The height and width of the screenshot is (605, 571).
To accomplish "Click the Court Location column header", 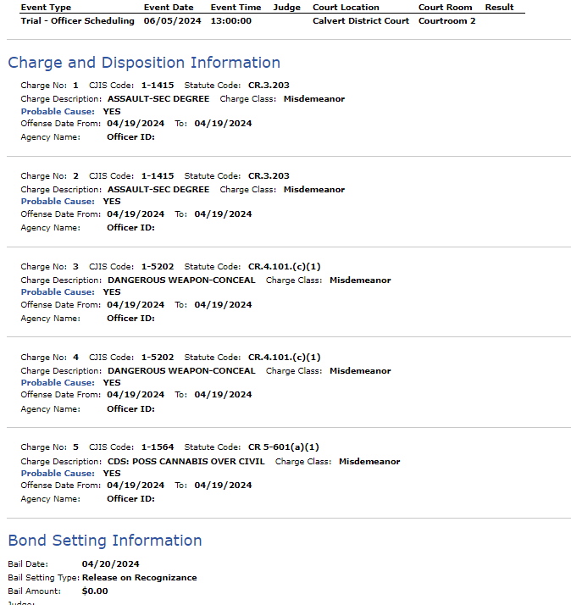I will pos(346,8).
